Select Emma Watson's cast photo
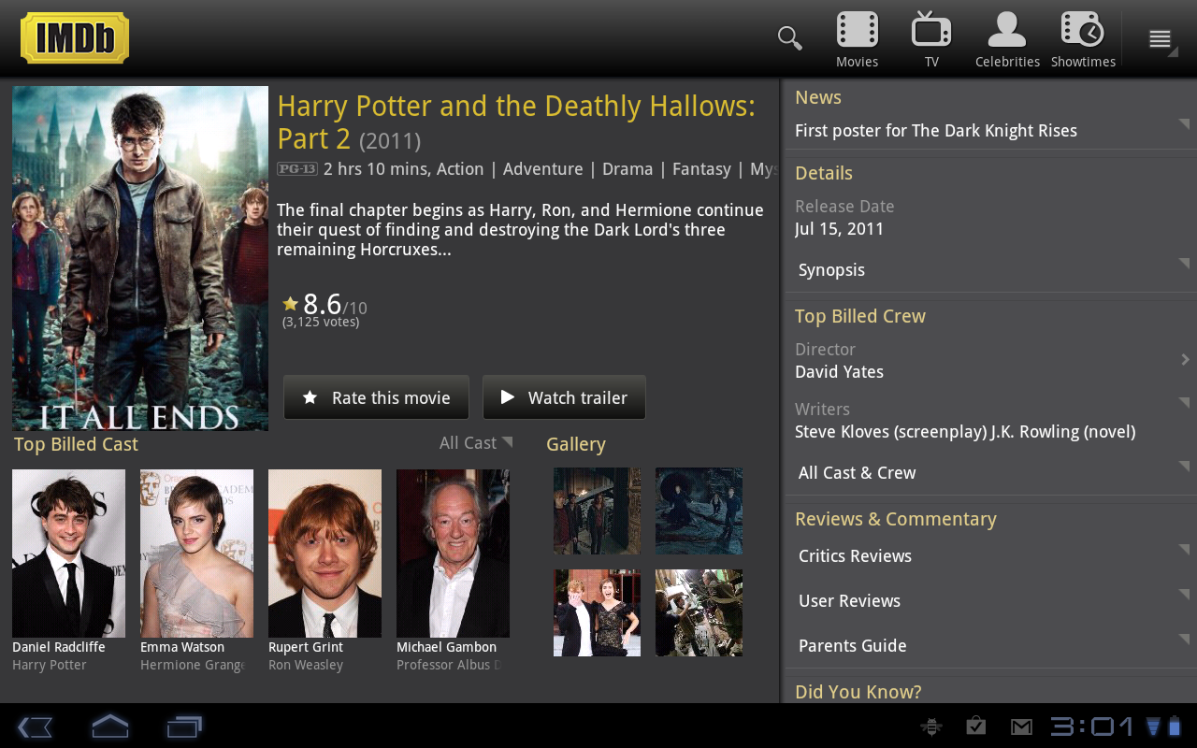Image resolution: width=1197 pixels, height=748 pixels. click(196, 553)
